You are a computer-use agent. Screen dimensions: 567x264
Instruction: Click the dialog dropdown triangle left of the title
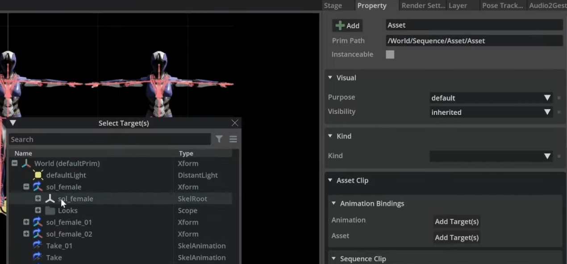[x=13, y=123]
